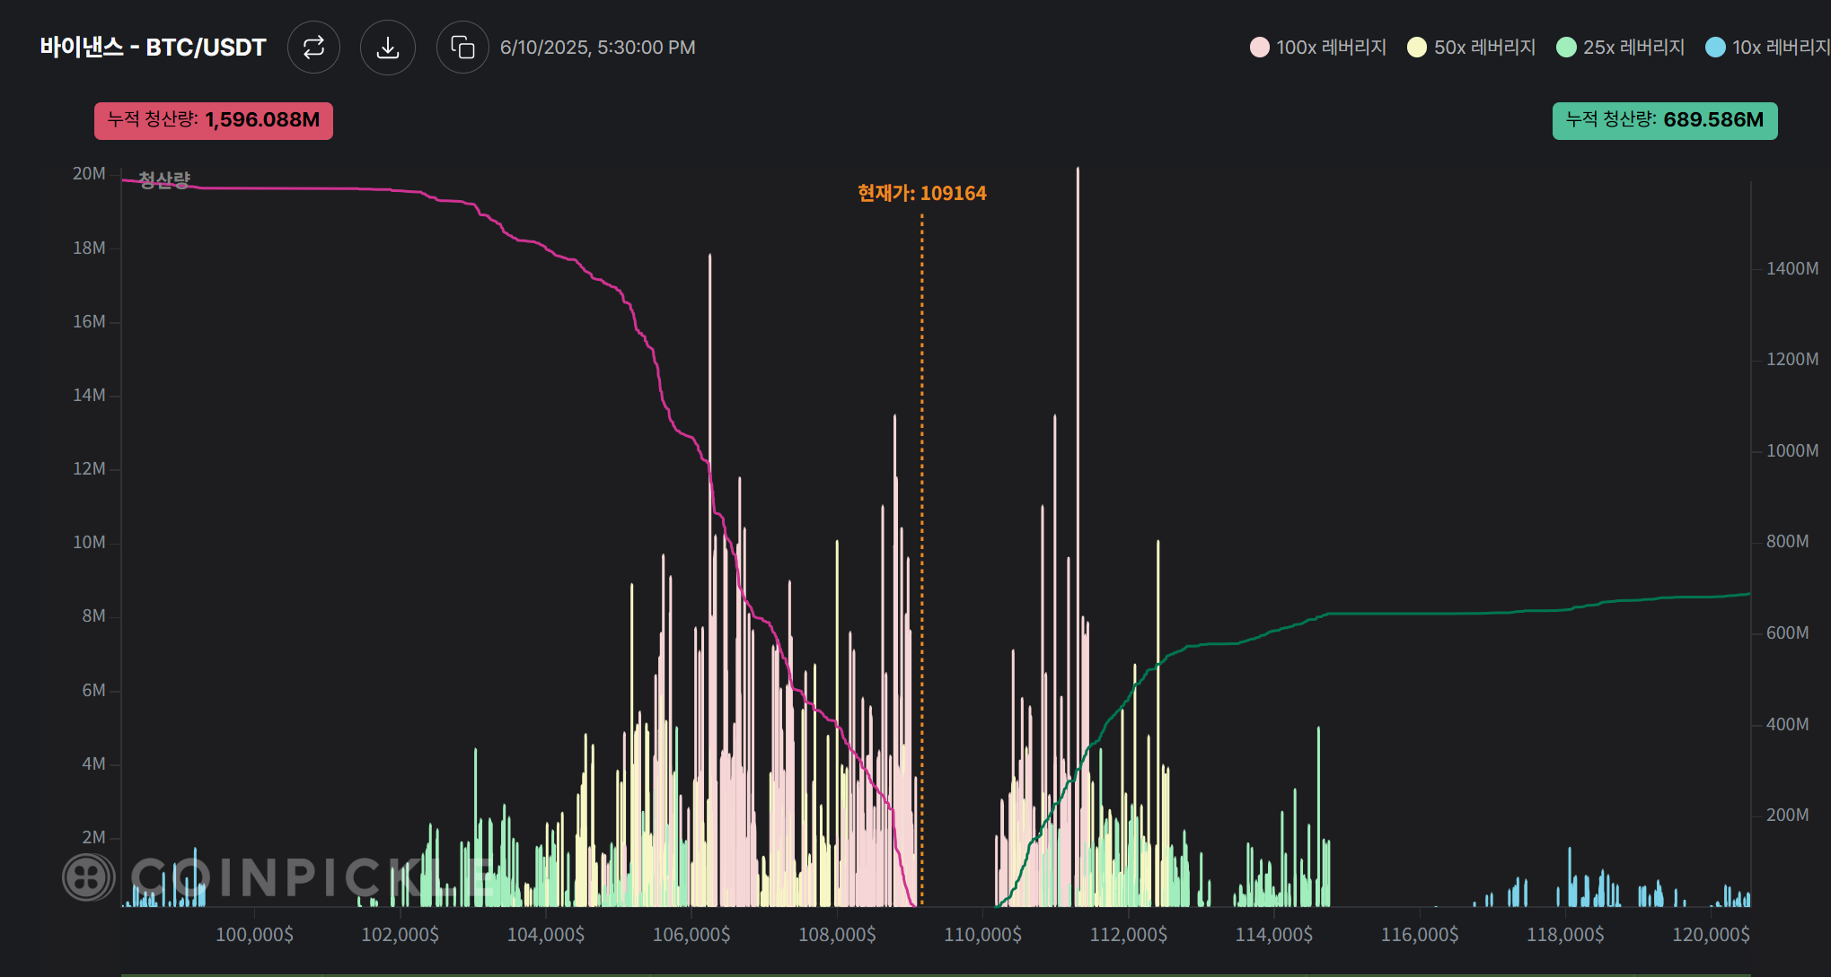Click the 2M left axis label
Viewport: 1831px width, 977px height.
click(93, 837)
